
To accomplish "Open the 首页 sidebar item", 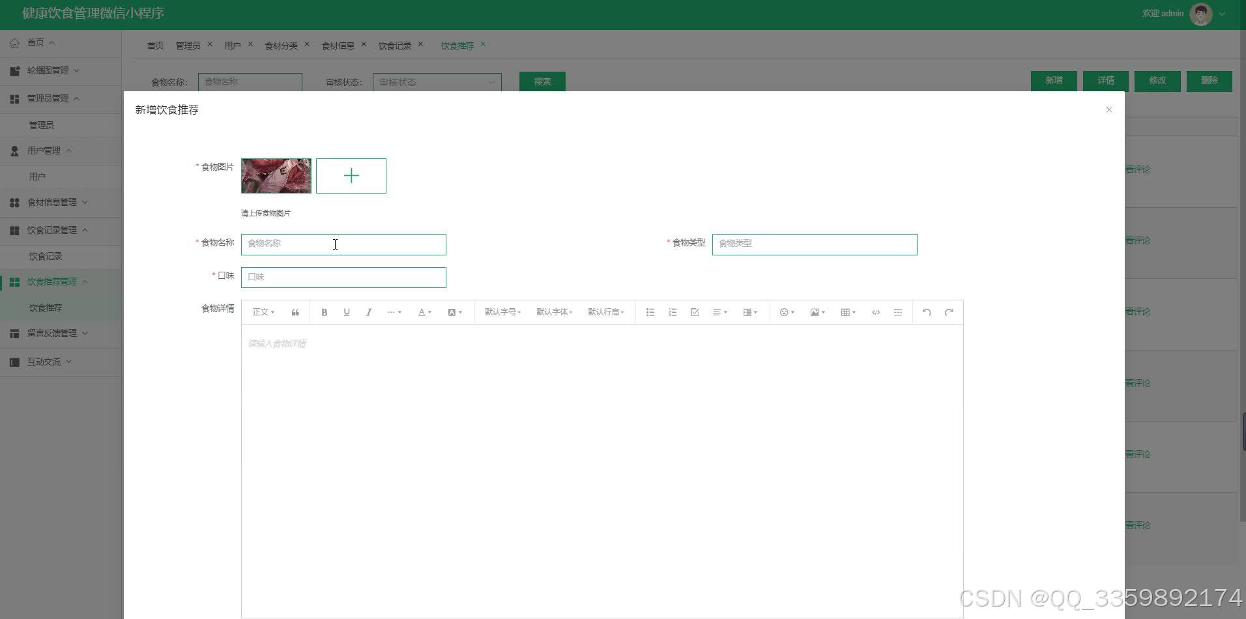I will tap(61, 42).
